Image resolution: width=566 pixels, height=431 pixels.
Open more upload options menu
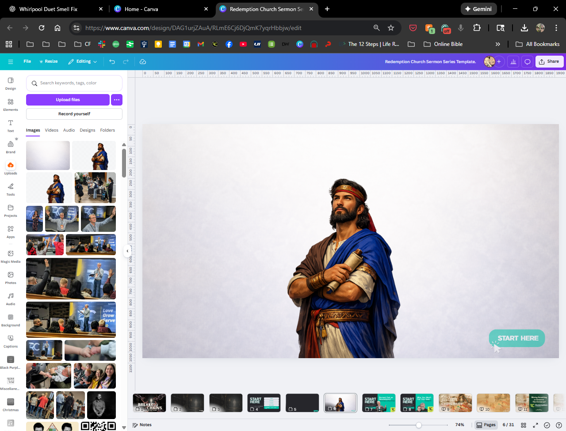pos(117,100)
